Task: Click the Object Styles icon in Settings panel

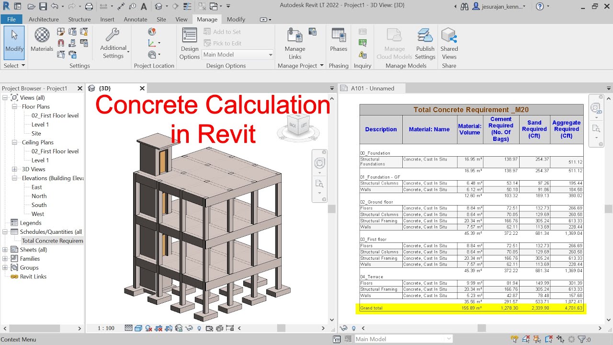Action: tap(61, 32)
